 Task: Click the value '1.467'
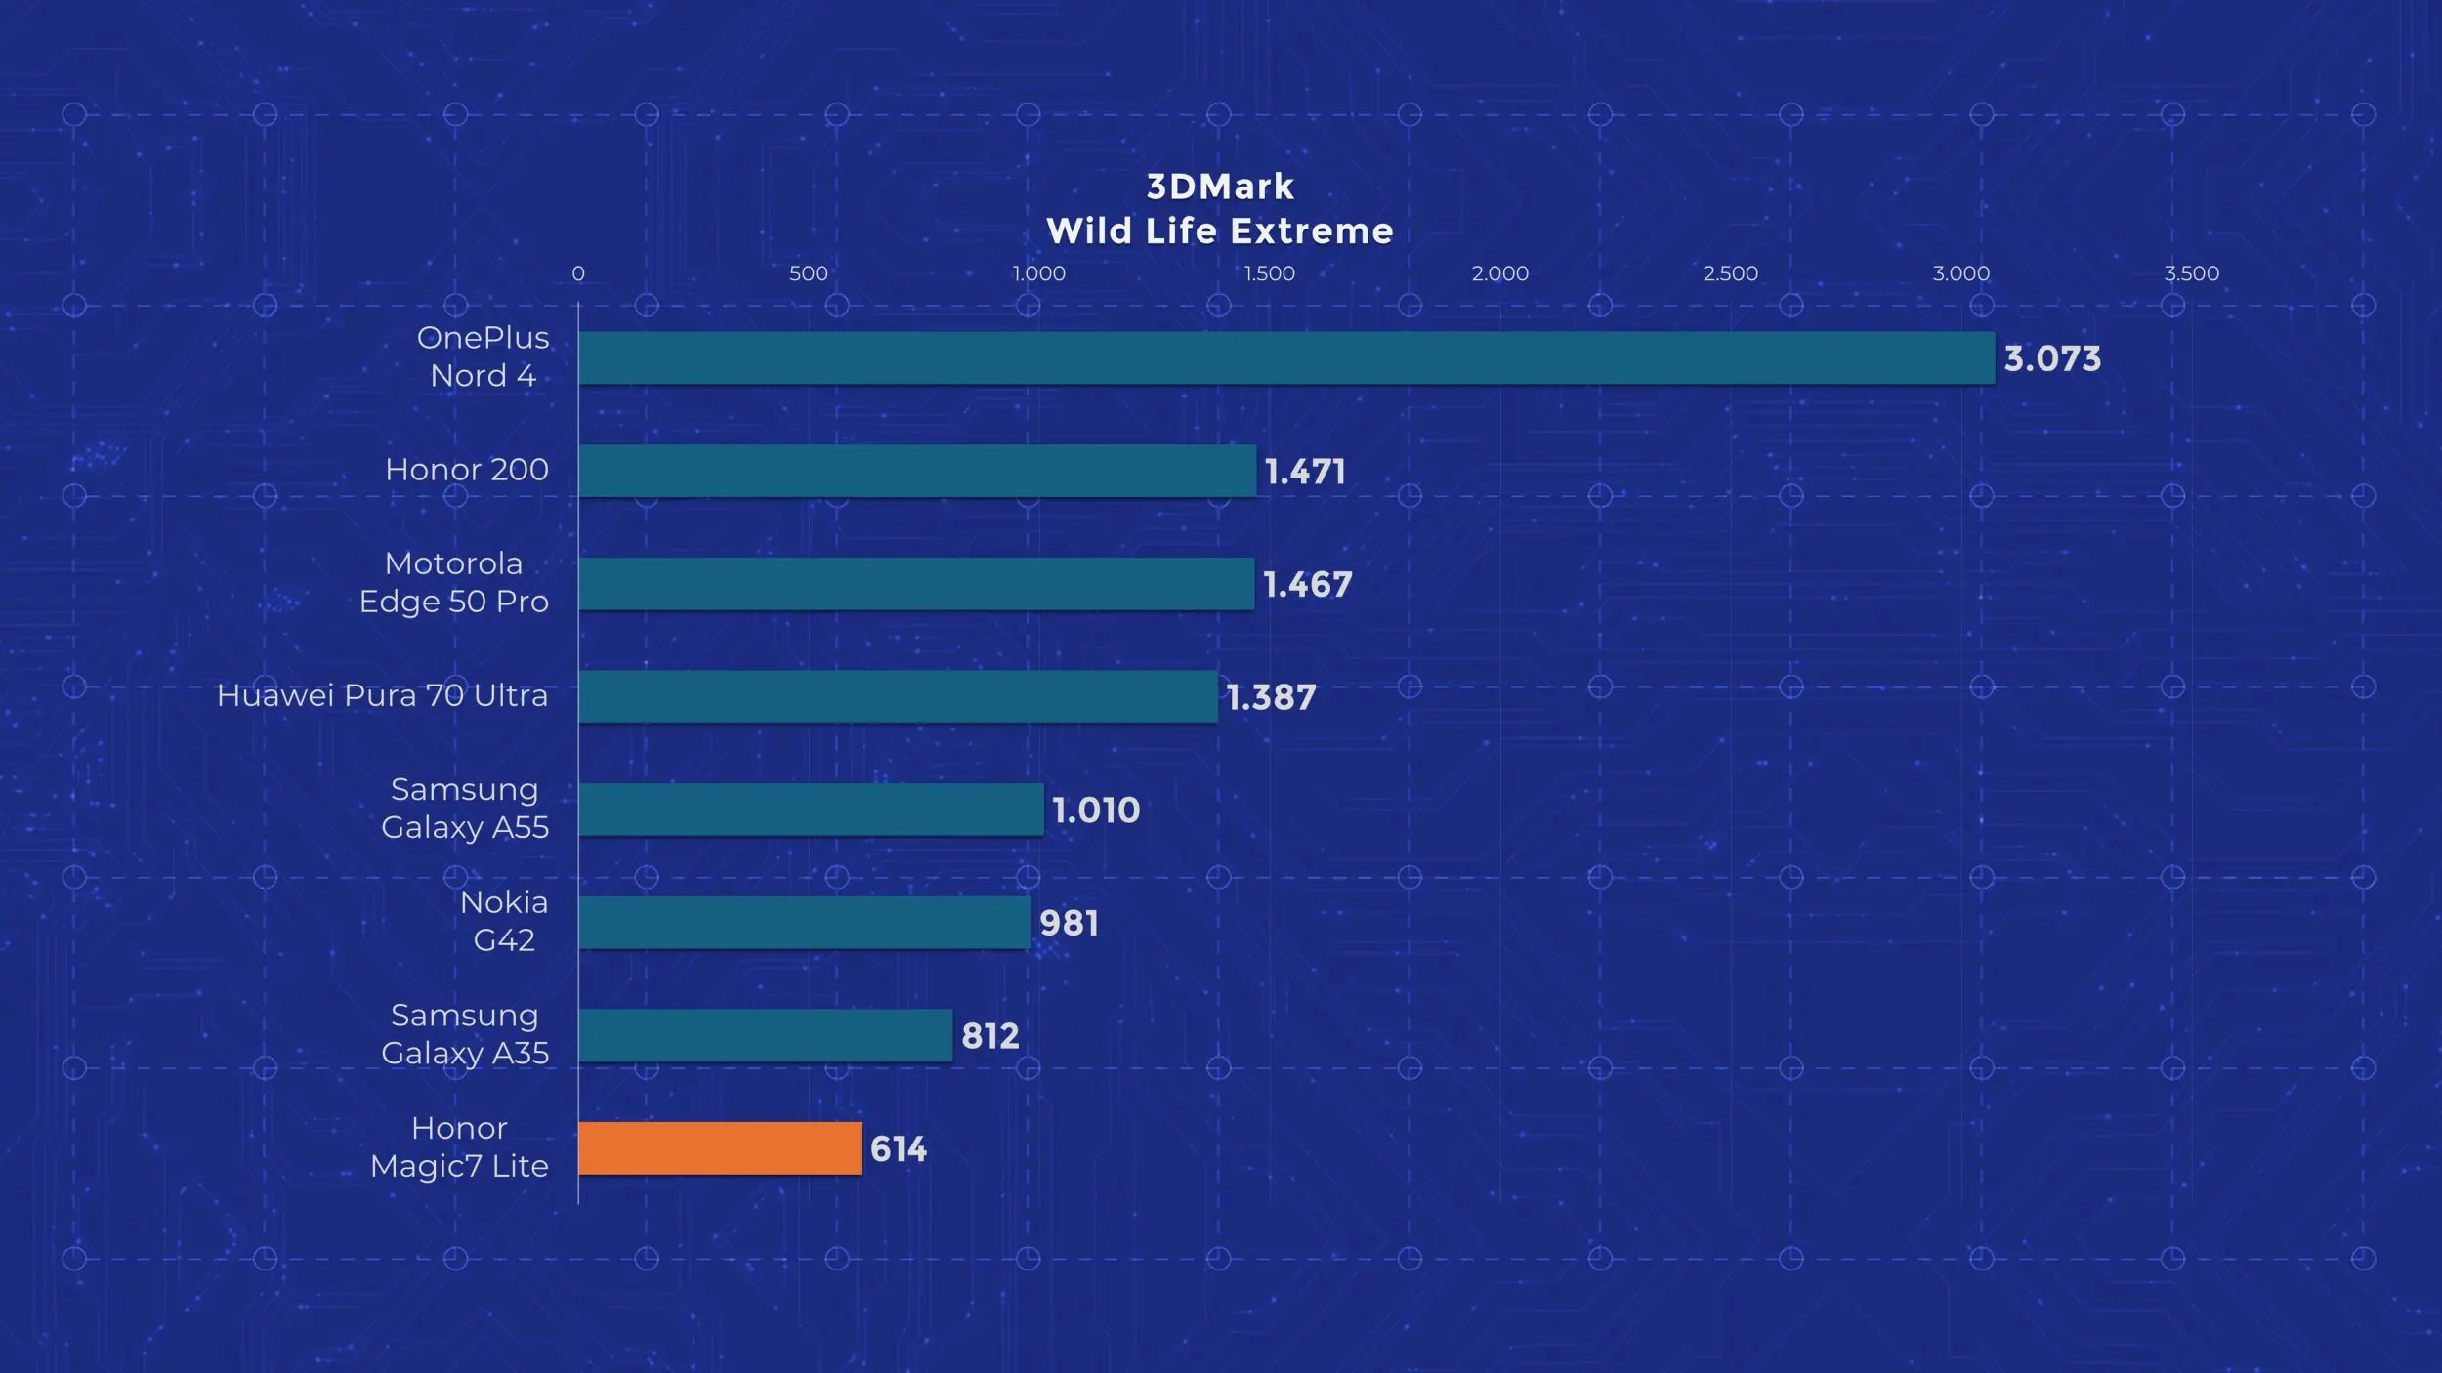click(x=1308, y=584)
